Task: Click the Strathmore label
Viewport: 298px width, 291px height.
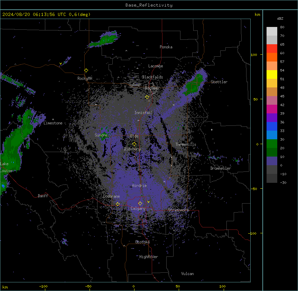Action: [178, 210]
